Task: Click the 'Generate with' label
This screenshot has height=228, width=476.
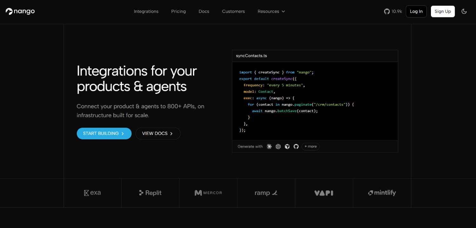Action: (250, 146)
